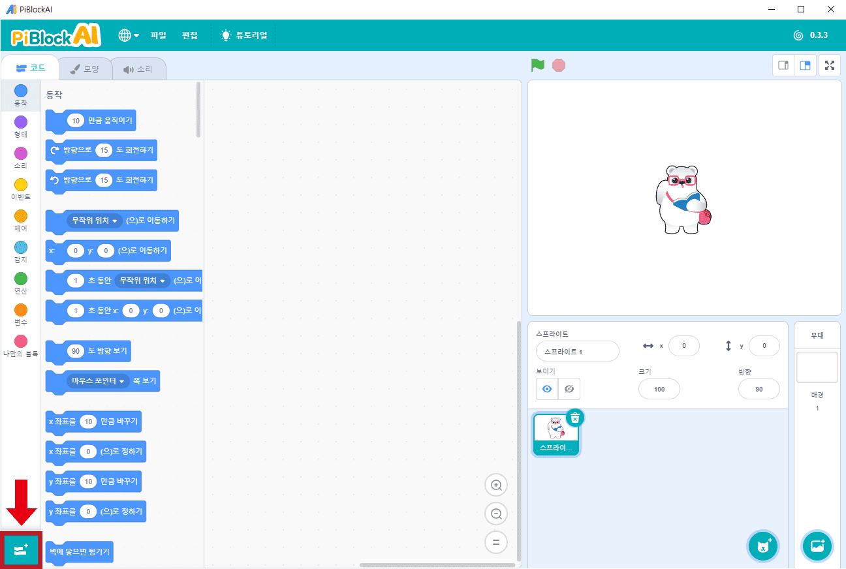This screenshot has width=846, height=569.
Task: Select the 형태 block category
Action: (x=21, y=127)
